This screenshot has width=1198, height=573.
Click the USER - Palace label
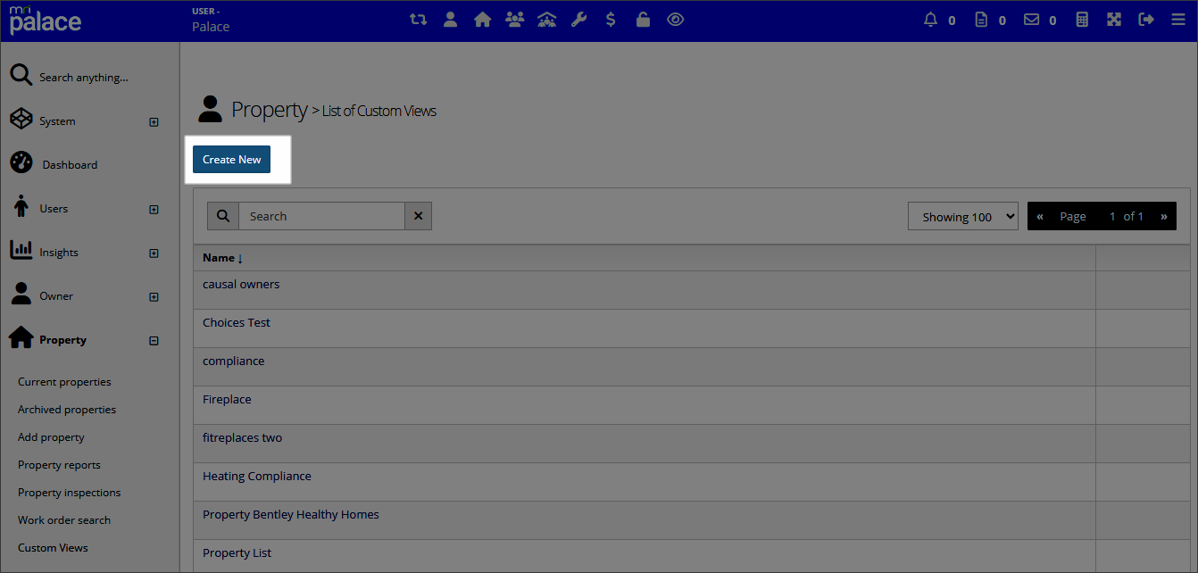[x=211, y=20]
